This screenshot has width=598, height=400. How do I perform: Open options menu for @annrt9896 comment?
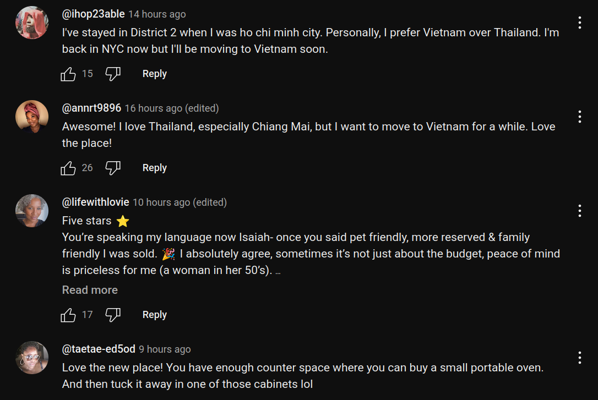coord(580,117)
